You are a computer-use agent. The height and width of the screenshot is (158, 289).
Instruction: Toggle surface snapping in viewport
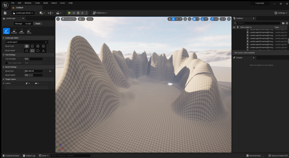(x=189, y=19)
